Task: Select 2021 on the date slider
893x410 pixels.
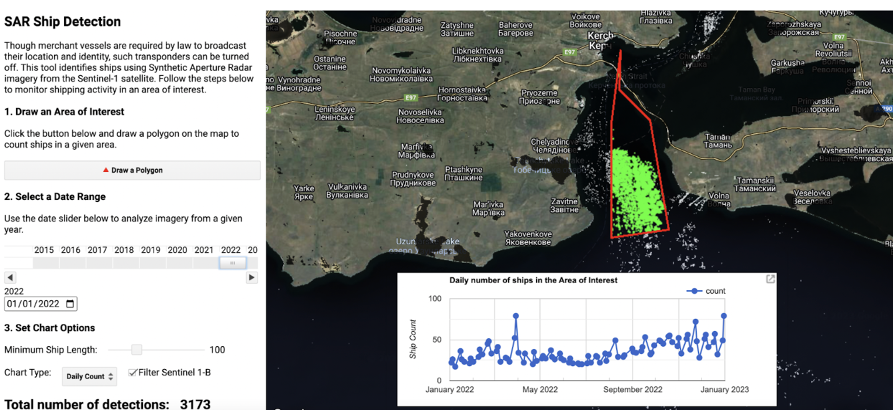Action: (x=204, y=250)
